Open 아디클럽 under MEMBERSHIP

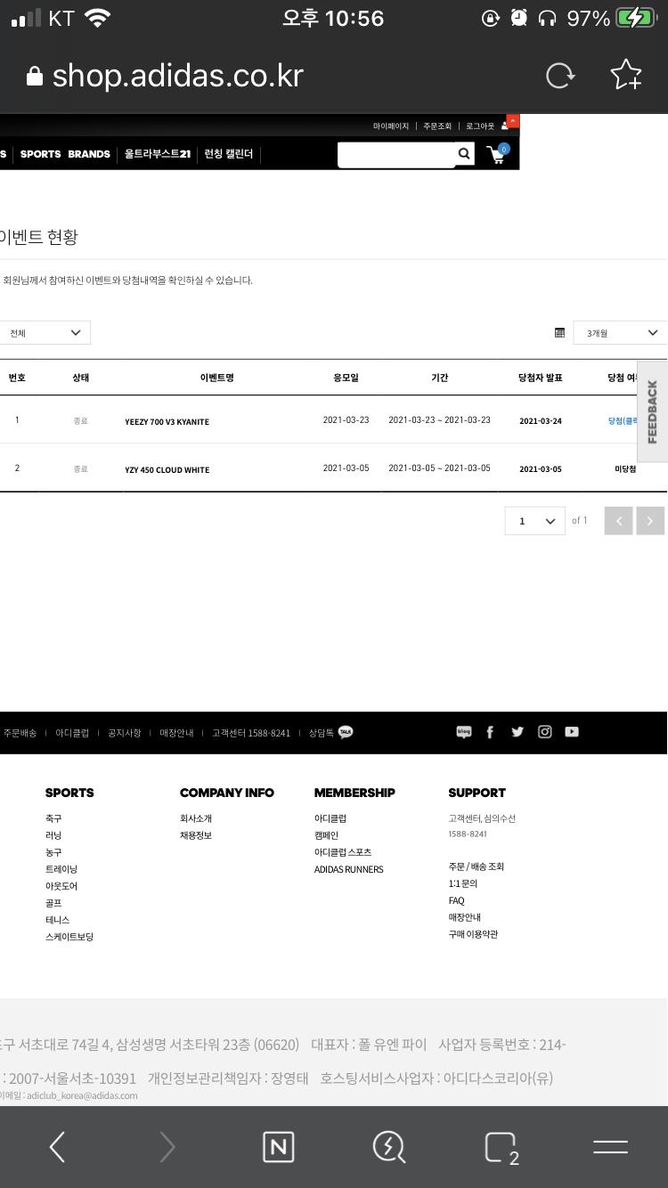coord(330,818)
